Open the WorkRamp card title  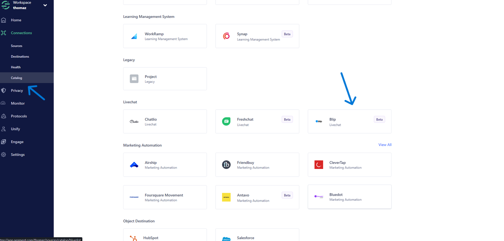154,34
